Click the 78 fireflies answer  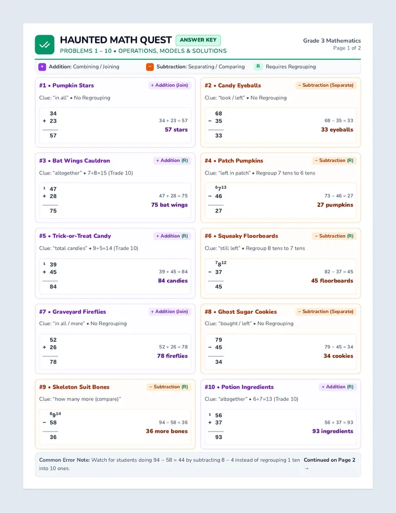172,356
